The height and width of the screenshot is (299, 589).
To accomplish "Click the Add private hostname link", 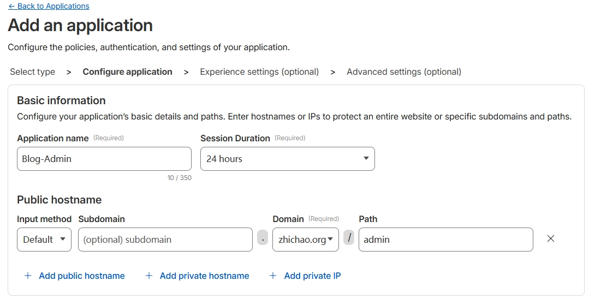I will pyautogui.click(x=204, y=276).
